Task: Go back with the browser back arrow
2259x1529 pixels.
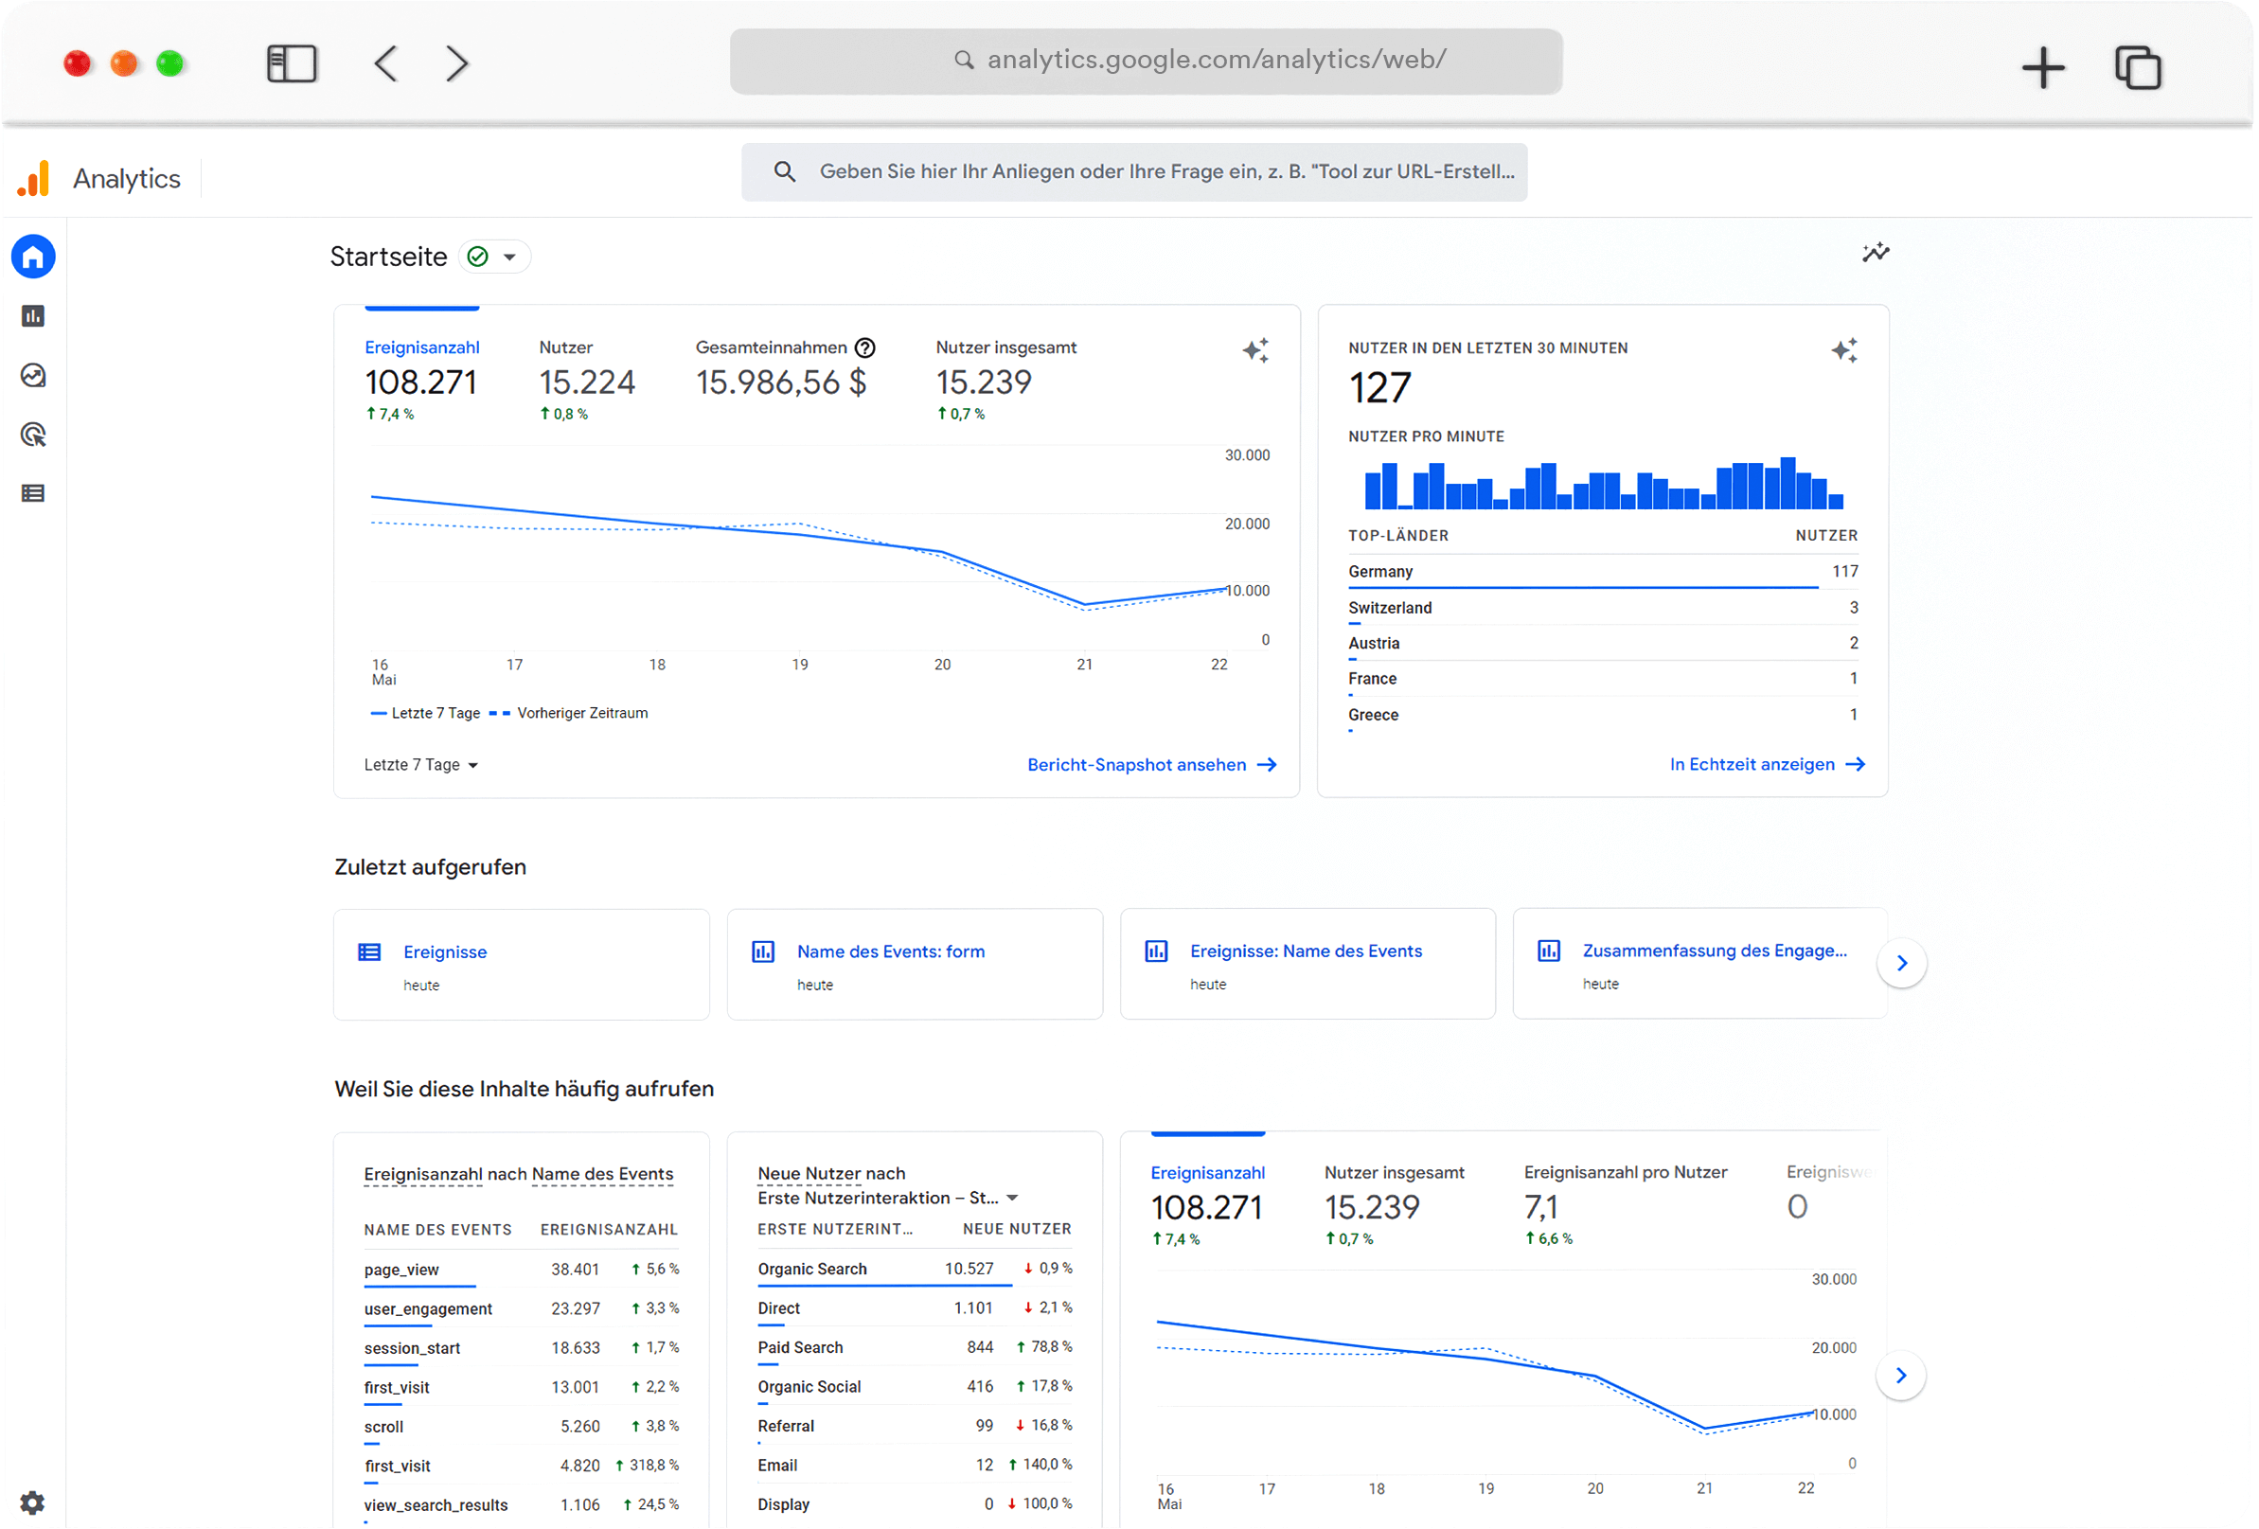Action: pos(386,64)
